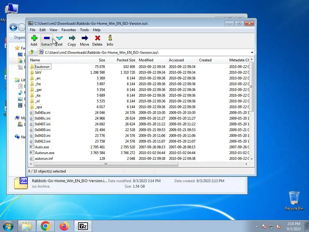Click the scroll down arrow
The height and width of the screenshot is (232, 309).
coord(251,159)
